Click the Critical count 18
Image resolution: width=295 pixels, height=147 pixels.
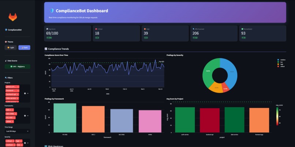click(x=97, y=34)
